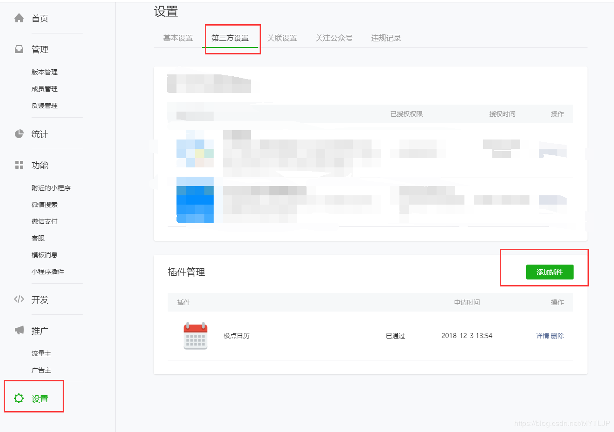Click the 推广 megaphone icon
This screenshot has height=432, width=614.
[x=19, y=330]
